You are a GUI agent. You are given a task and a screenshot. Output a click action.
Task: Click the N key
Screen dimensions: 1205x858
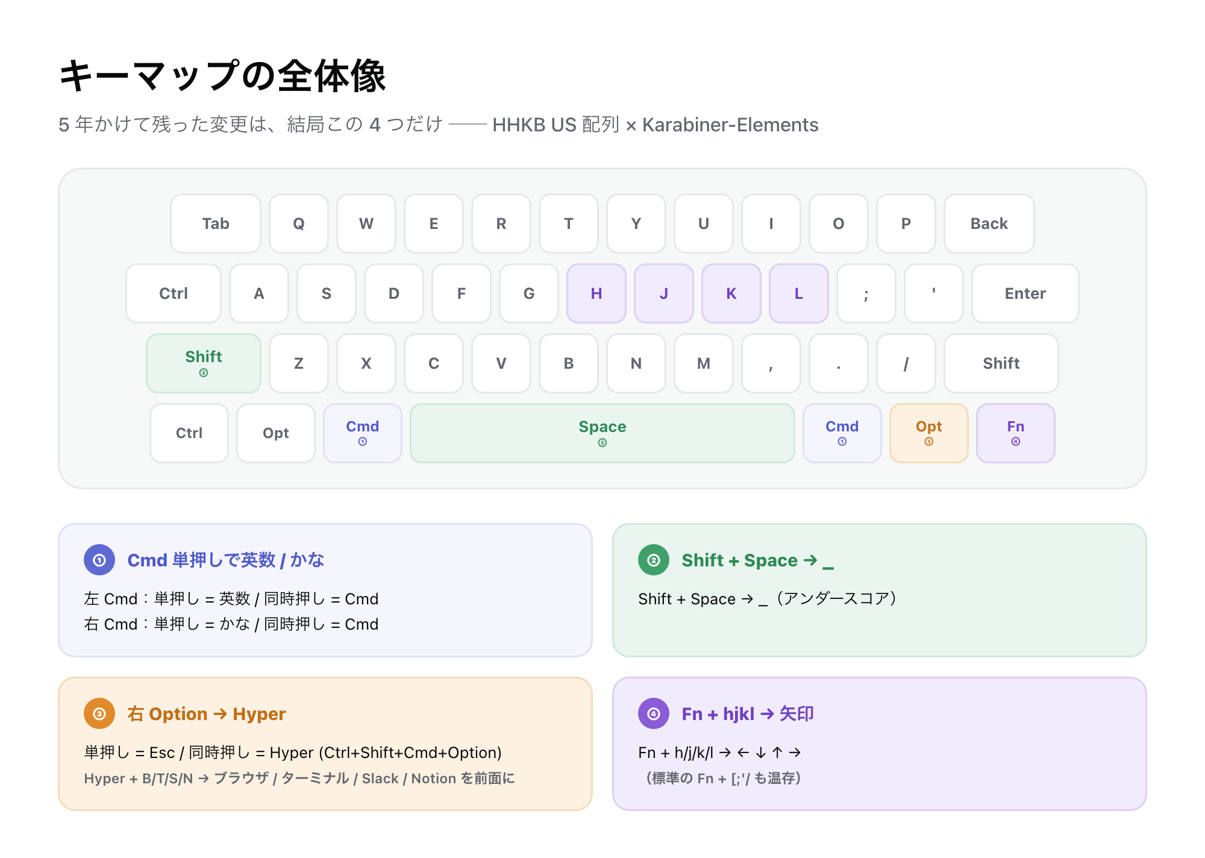tap(636, 363)
